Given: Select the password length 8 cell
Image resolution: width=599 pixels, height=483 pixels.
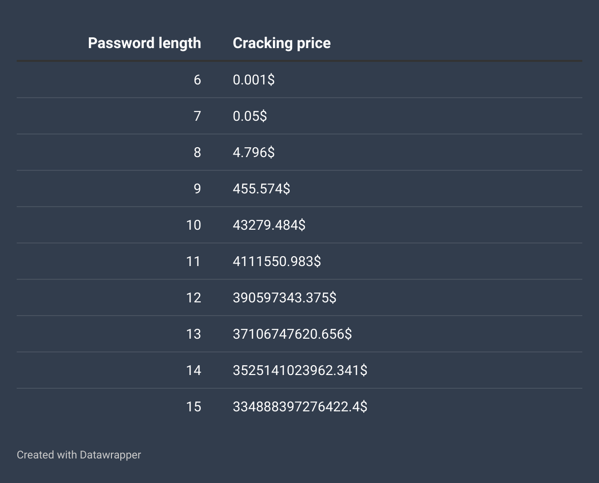Looking at the screenshot, I should (197, 152).
